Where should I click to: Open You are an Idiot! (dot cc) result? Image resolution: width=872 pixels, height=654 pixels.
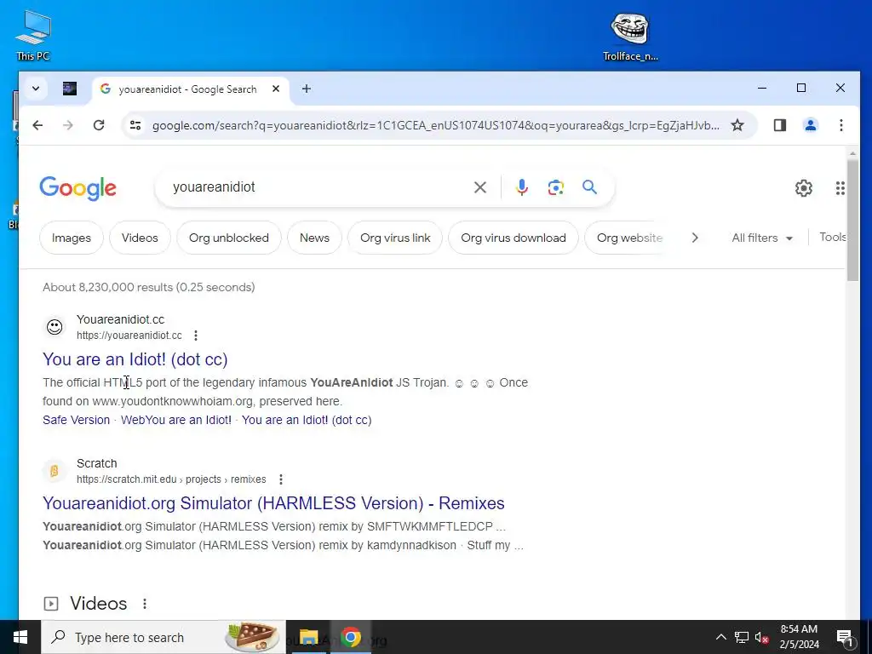(135, 359)
